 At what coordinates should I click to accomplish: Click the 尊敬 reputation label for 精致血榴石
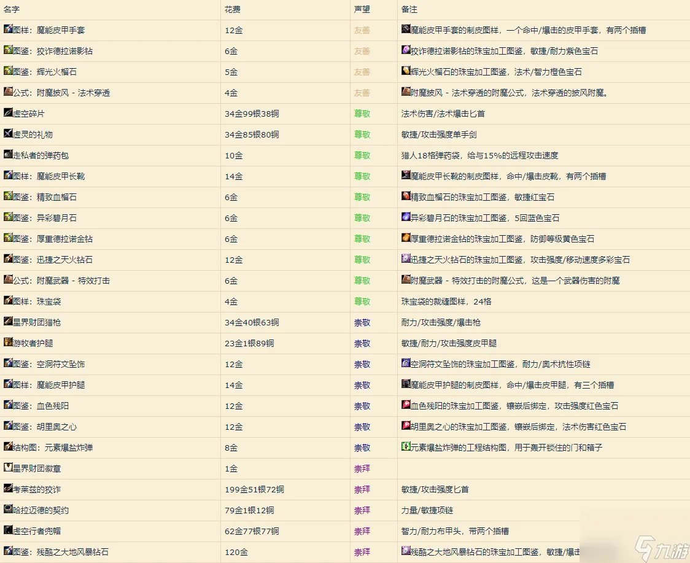(362, 197)
